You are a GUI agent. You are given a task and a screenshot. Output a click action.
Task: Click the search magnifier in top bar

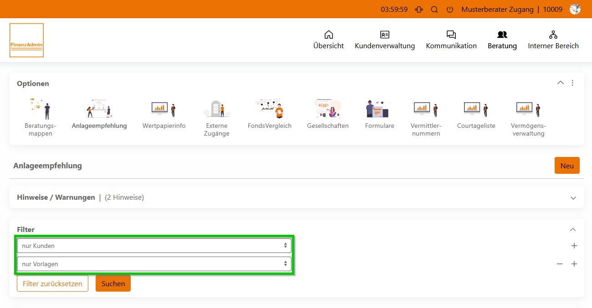[x=434, y=10]
